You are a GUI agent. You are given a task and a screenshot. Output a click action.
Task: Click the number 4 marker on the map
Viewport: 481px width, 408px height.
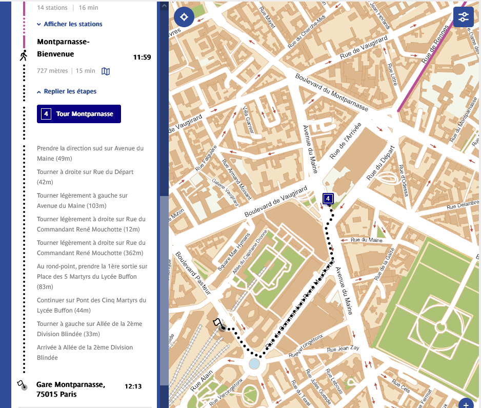point(328,198)
